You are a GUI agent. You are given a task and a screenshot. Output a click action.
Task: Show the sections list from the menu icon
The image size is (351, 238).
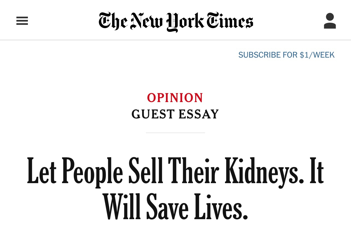click(22, 21)
